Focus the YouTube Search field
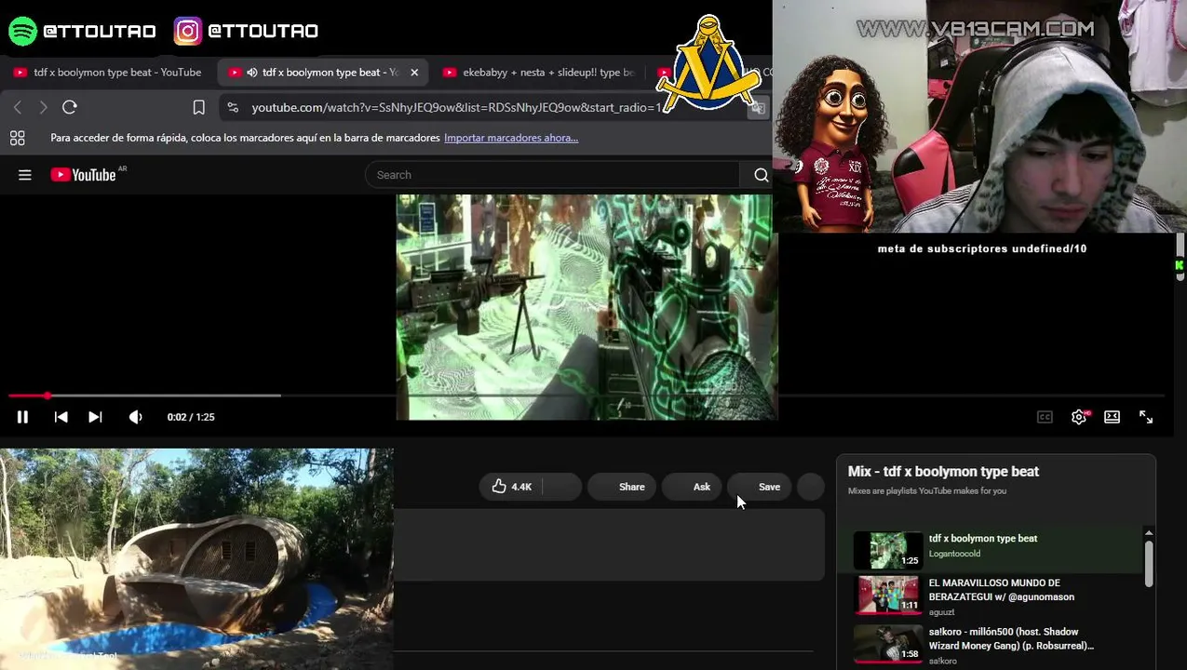This screenshot has height=670, width=1187. click(554, 175)
